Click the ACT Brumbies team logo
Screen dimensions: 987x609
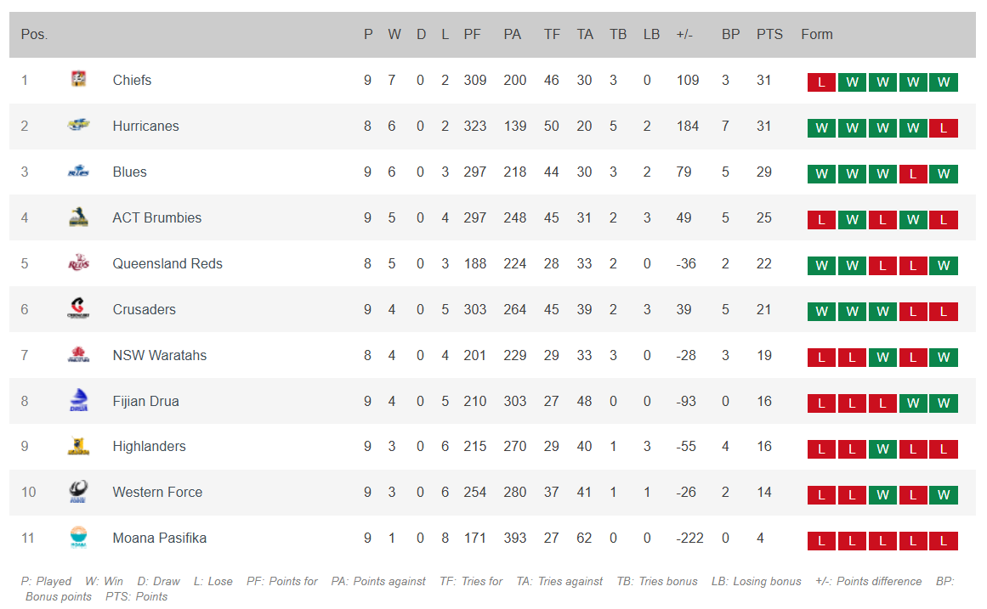pos(78,217)
